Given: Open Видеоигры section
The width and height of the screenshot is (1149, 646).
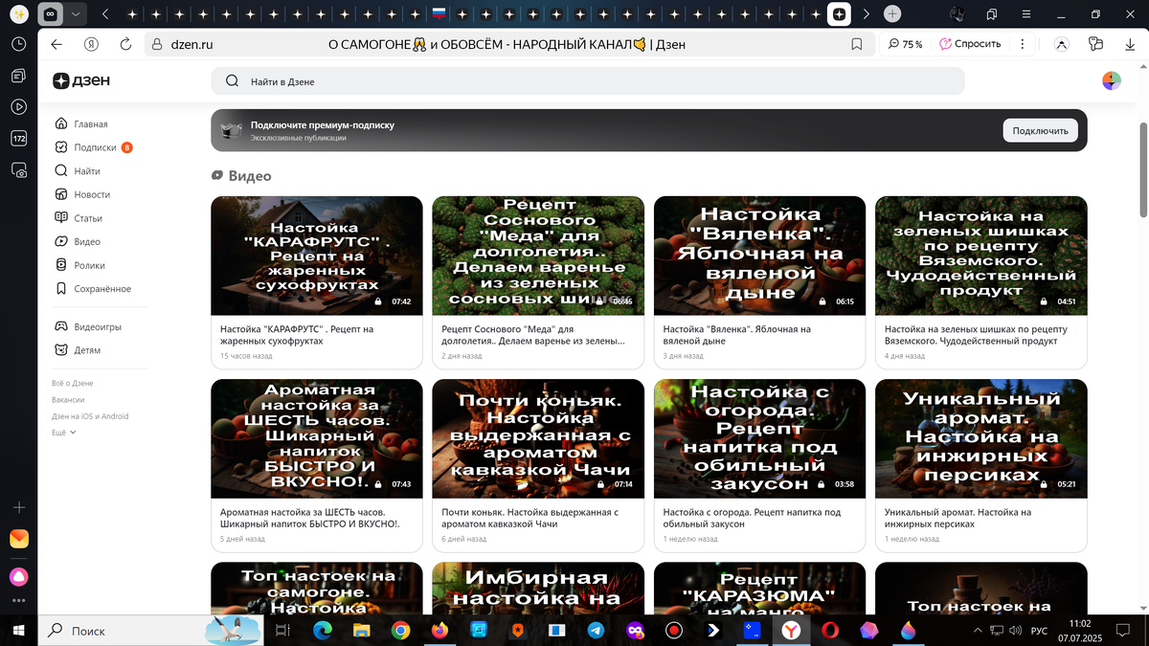Looking at the screenshot, I should coord(88,327).
